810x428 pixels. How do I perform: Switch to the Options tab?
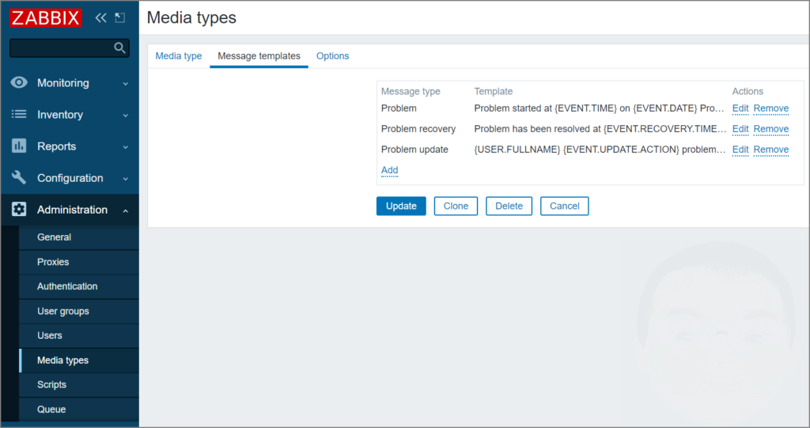pos(333,56)
